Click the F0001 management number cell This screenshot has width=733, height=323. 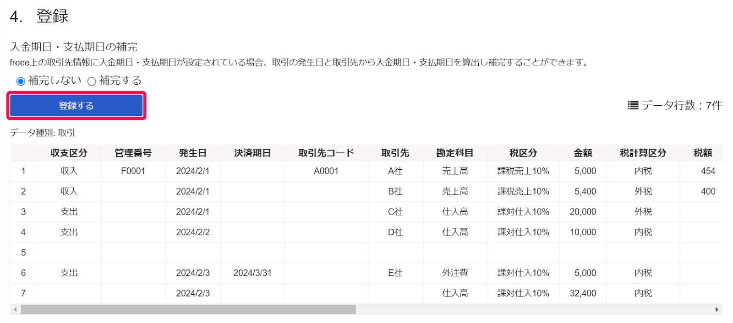point(133,171)
